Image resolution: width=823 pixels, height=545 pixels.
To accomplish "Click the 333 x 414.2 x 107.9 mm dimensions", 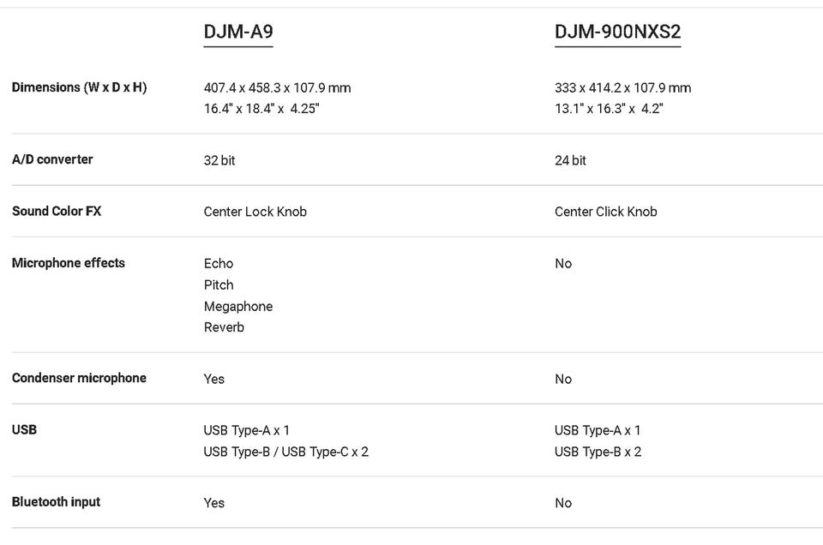I will [622, 87].
